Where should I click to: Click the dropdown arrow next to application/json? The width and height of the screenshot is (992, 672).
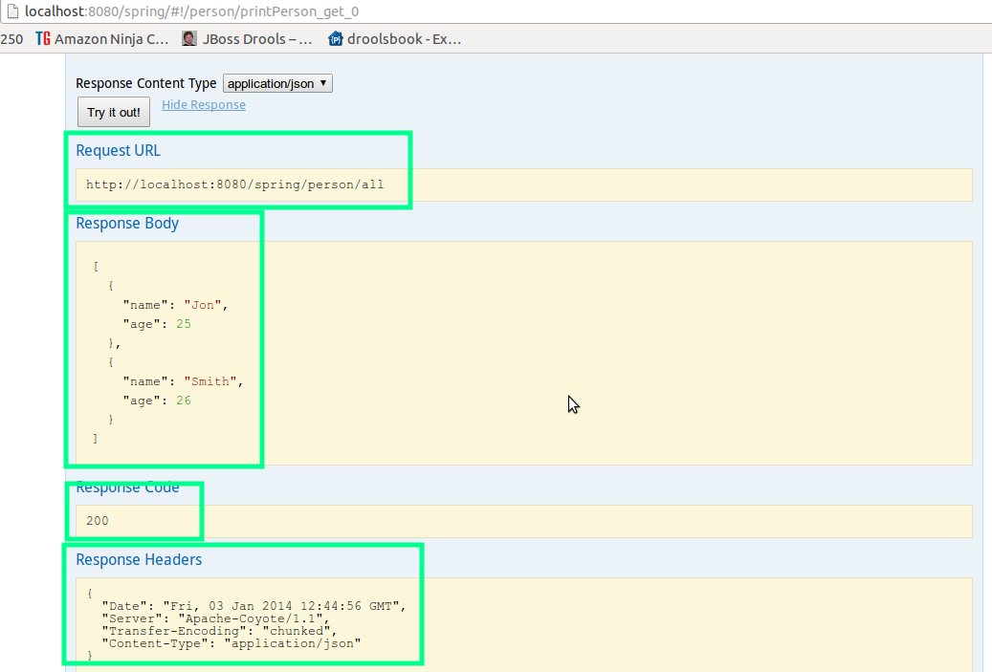click(x=322, y=83)
